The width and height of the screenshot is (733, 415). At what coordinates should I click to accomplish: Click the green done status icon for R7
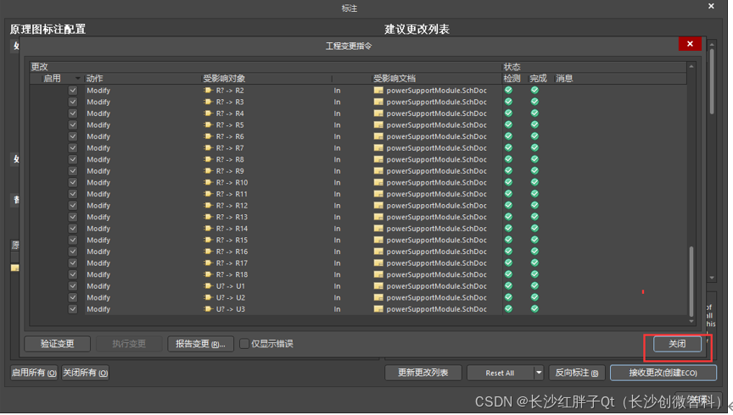click(534, 147)
